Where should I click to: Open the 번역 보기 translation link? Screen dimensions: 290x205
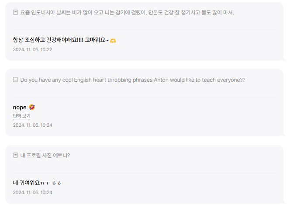click(21, 116)
